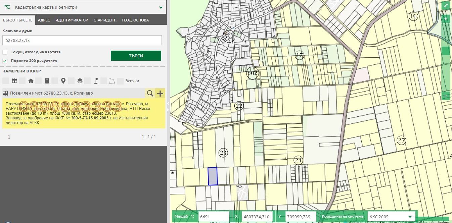Open coordinate system 'KKC 2005' dropdown
Image resolution: width=452 pixels, height=223 pixels.
(x=391, y=217)
